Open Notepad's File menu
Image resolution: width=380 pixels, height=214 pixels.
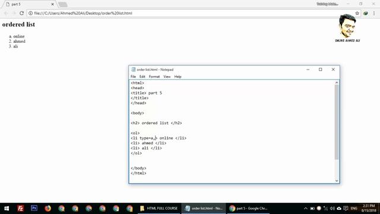pos(133,77)
